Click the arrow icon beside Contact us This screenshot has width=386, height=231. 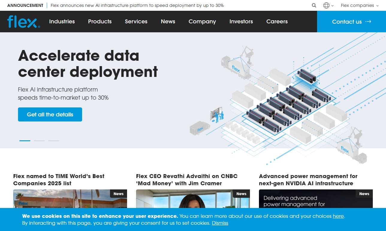(x=368, y=22)
